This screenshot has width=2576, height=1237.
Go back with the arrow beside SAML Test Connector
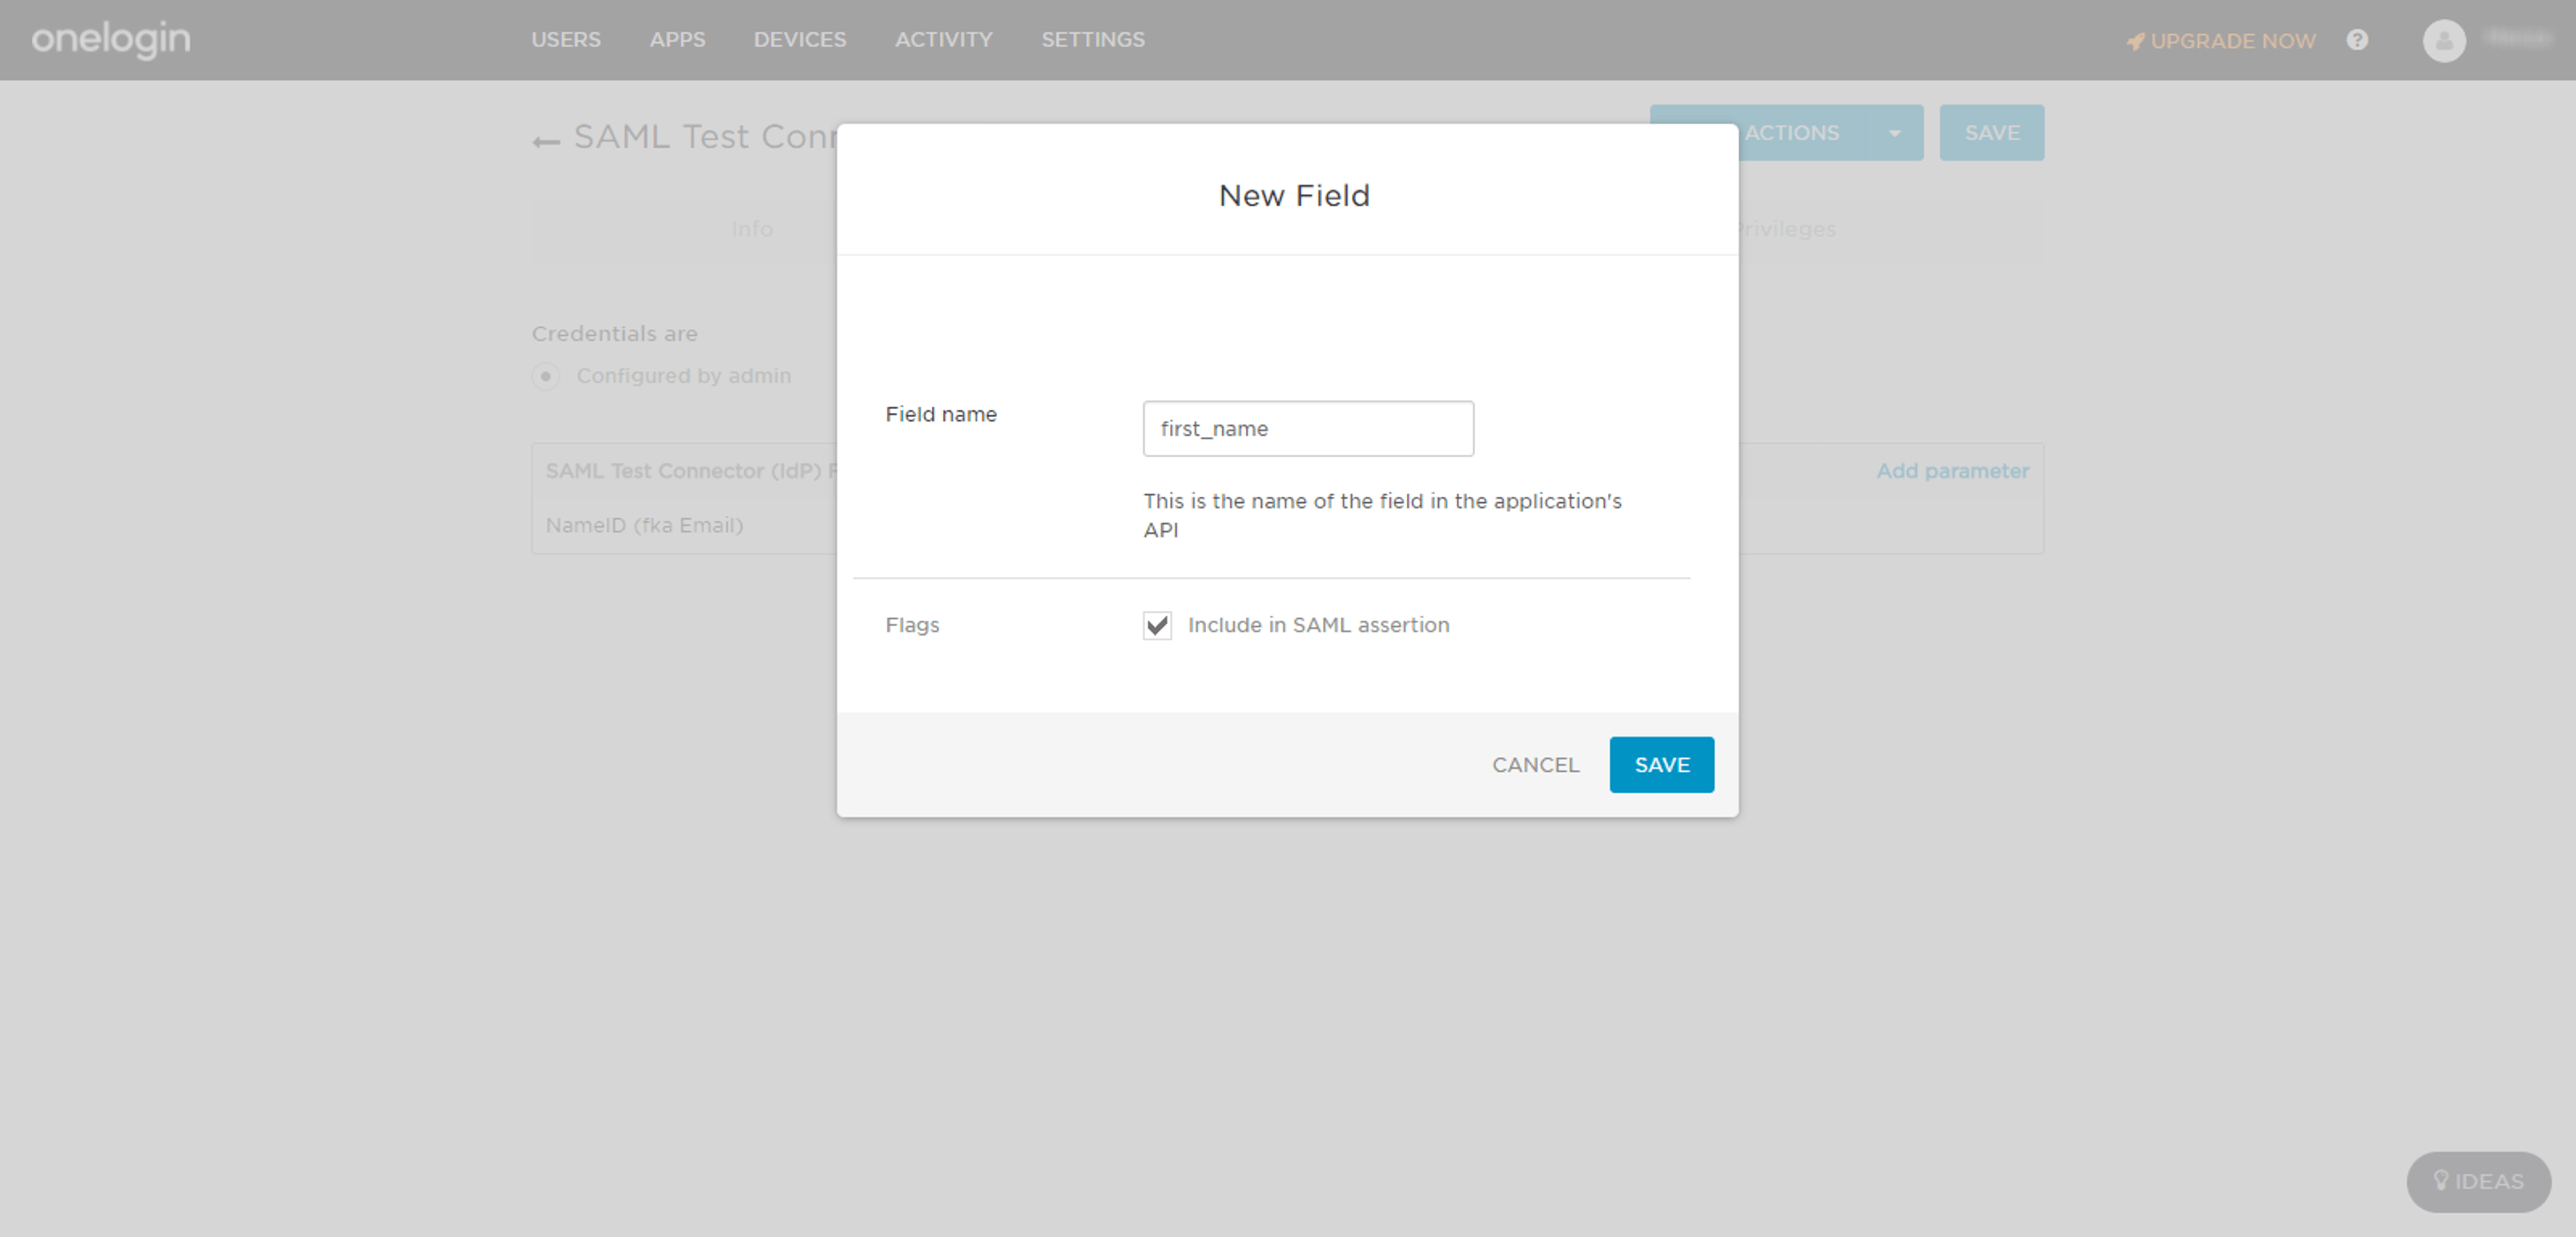click(x=546, y=142)
